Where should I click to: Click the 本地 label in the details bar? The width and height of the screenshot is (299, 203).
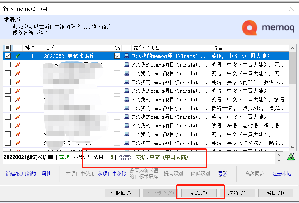[x=64, y=157]
